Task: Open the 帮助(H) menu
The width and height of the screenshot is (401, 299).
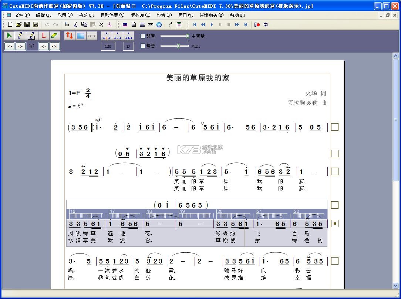Action: click(x=237, y=15)
